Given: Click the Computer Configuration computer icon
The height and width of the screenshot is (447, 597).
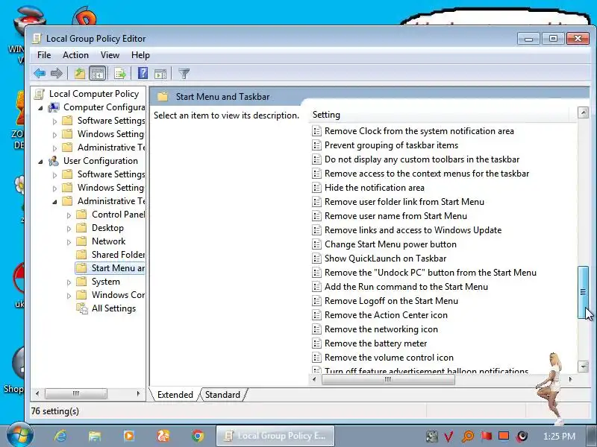Looking at the screenshot, I should [x=54, y=107].
